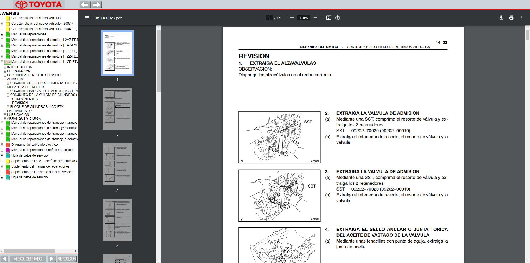Collapse ADMISION section
This screenshot has height=263, width=530.
5,79
